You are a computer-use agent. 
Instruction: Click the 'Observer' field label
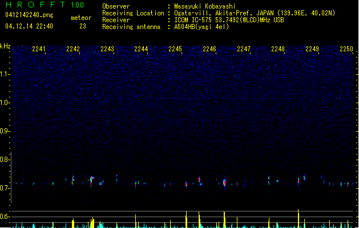116,6
